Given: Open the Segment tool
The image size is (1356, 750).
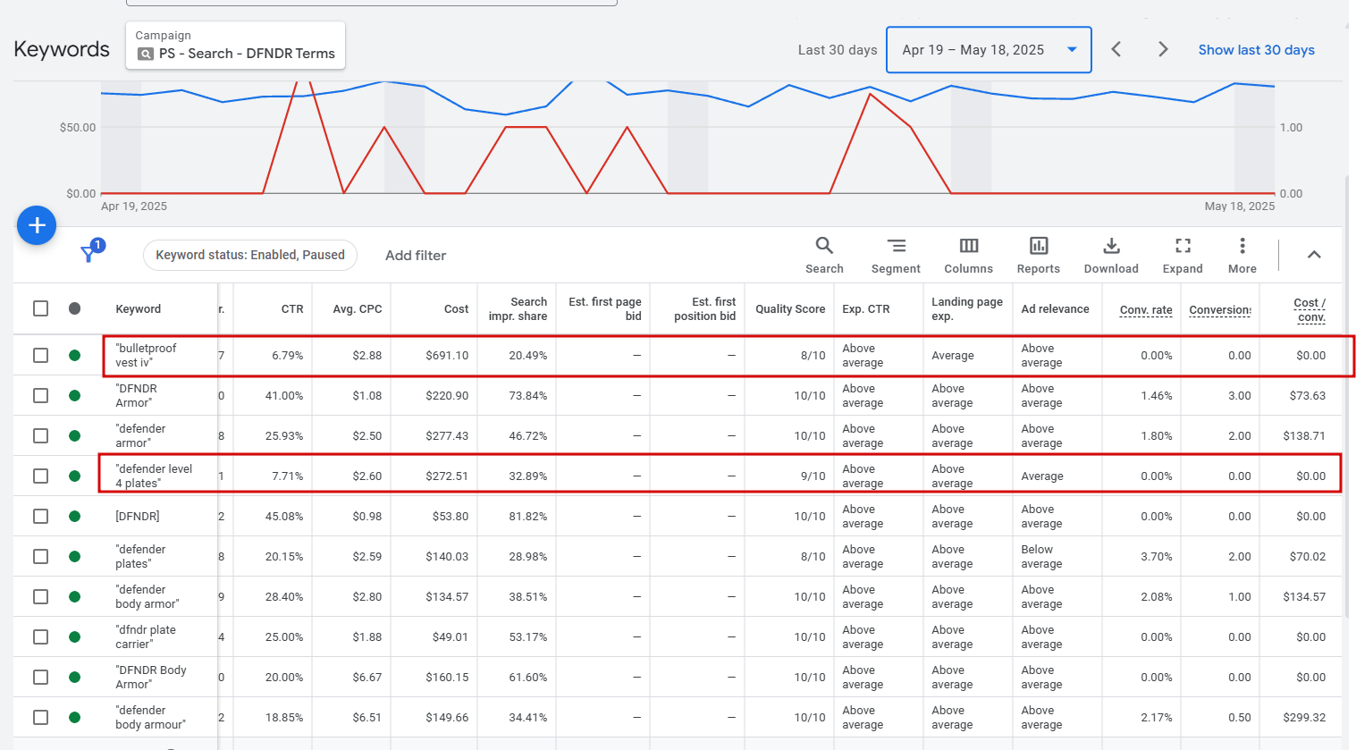Looking at the screenshot, I should pos(896,246).
